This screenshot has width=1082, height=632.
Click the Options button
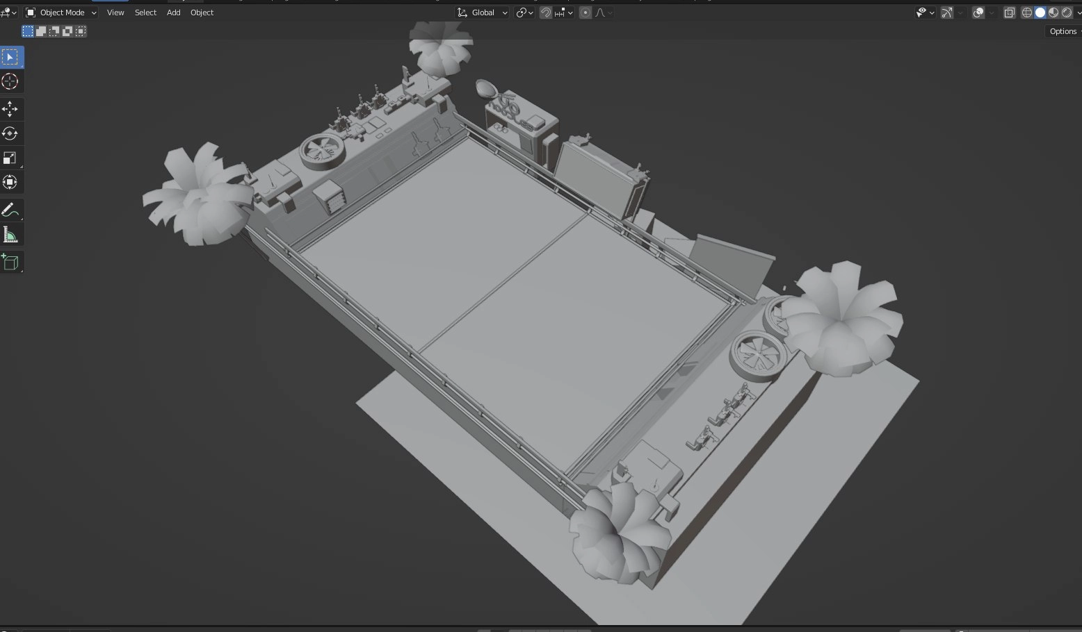(x=1063, y=31)
